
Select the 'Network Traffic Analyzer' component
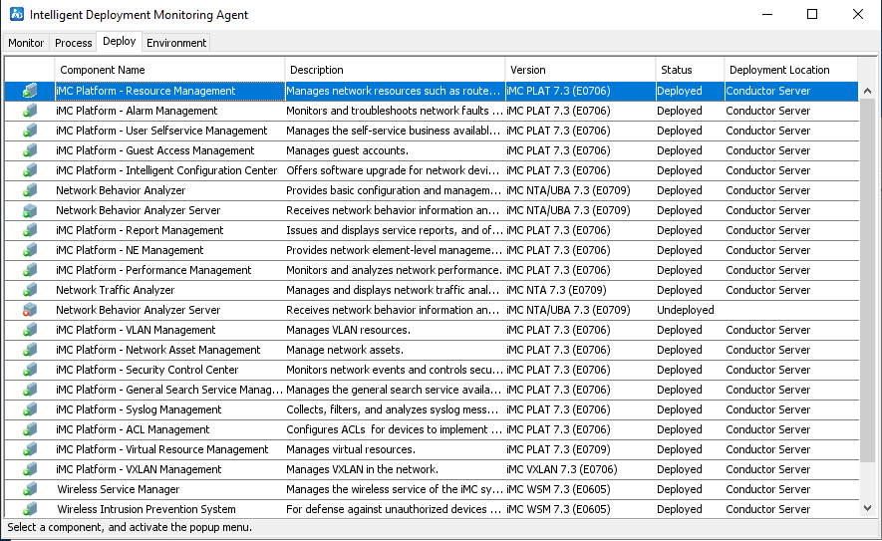tap(116, 290)
